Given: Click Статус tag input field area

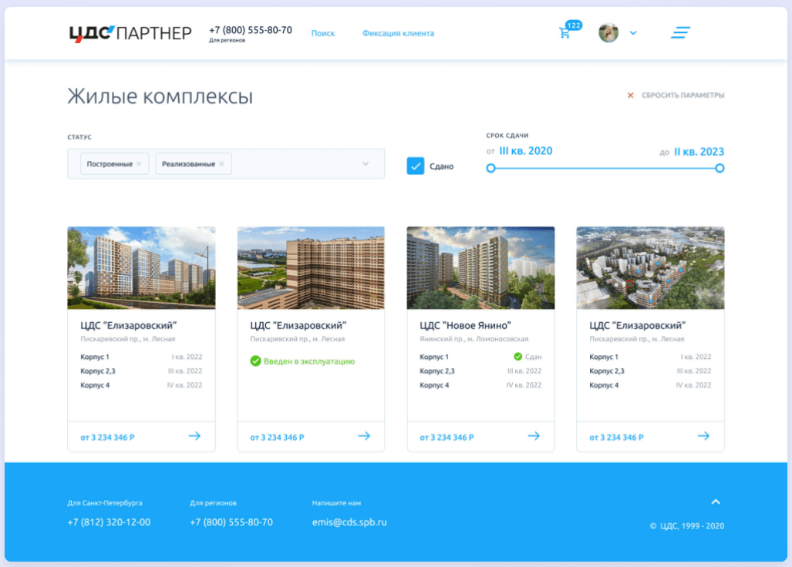Looking at the screenshot, I should click(x=226, y=164).
